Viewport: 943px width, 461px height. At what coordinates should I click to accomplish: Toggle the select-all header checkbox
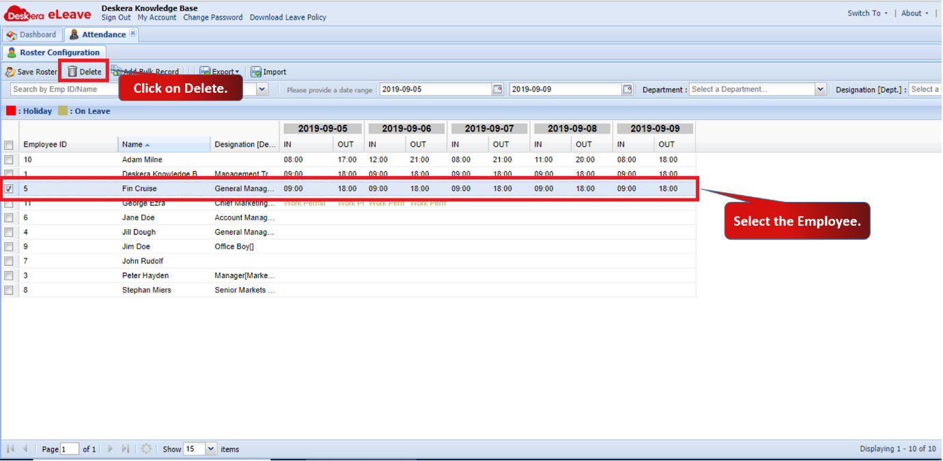[9, 145]
